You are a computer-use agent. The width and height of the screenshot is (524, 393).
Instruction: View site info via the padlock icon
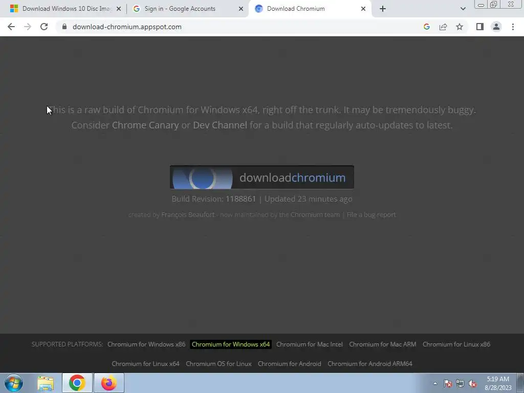64,27
